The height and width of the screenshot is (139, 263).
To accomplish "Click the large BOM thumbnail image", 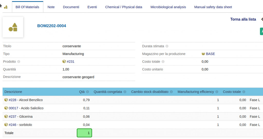I will pos(13,27).
